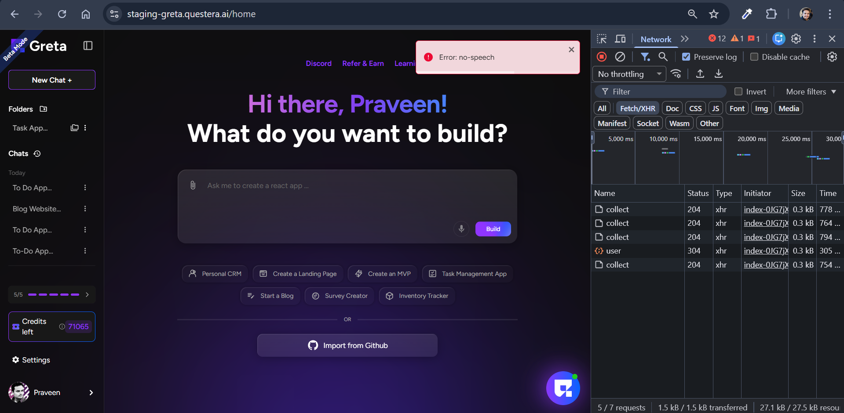This screenshot has height=413, width=844.
Task: Import HAR file upload icon
Action: tap(700, 74)
